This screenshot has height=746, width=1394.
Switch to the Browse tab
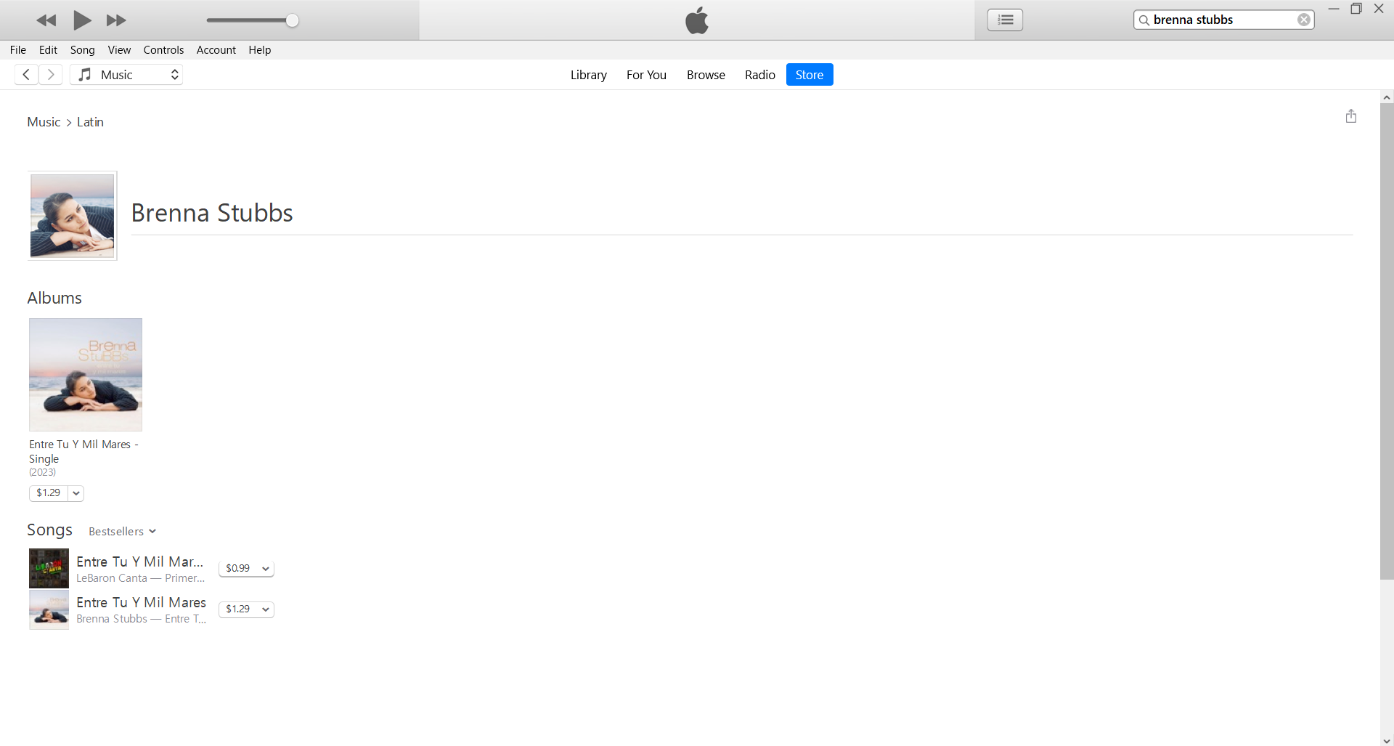coord(705,75)
